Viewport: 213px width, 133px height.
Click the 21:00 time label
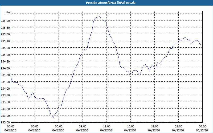[x=178, y=127]
